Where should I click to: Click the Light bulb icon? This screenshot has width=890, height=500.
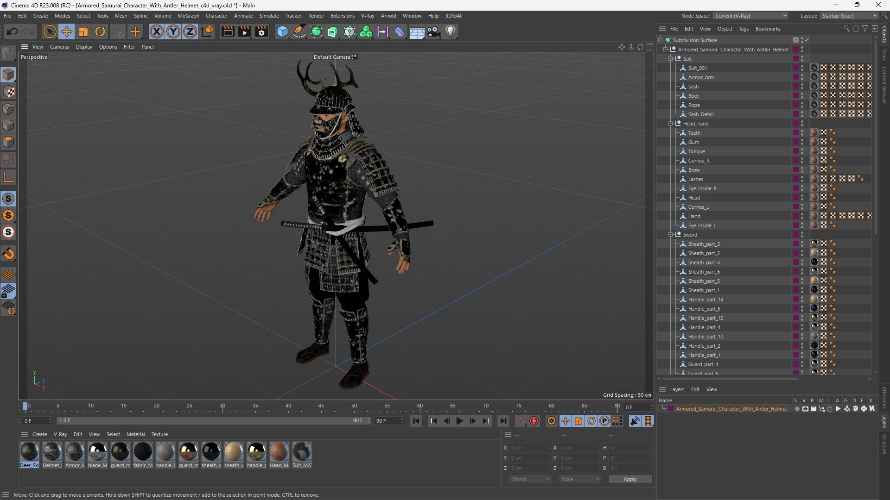451,31
